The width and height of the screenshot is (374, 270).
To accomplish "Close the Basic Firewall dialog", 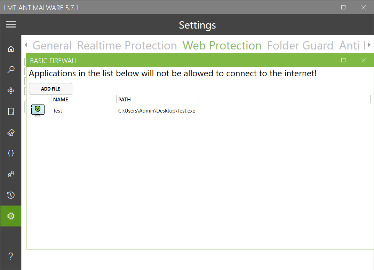I will click(364, 60).
